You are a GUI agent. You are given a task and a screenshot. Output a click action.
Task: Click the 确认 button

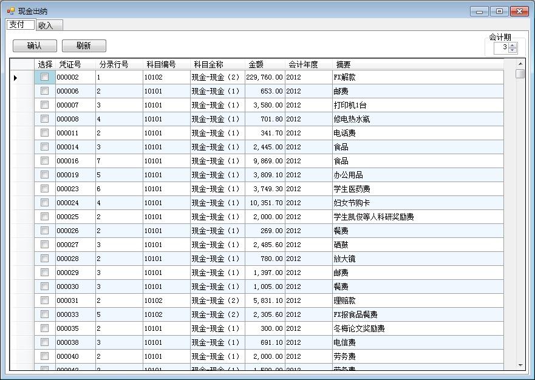(35, 46)
